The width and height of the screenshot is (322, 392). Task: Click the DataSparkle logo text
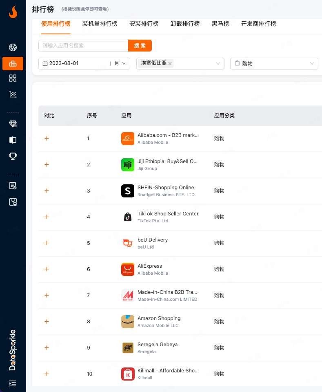[13, 350]
